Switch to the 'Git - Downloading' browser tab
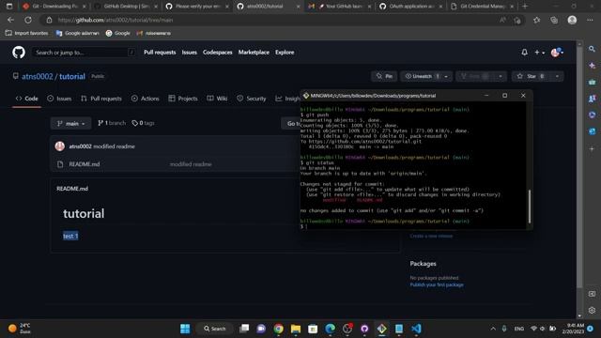 [54, 7]
